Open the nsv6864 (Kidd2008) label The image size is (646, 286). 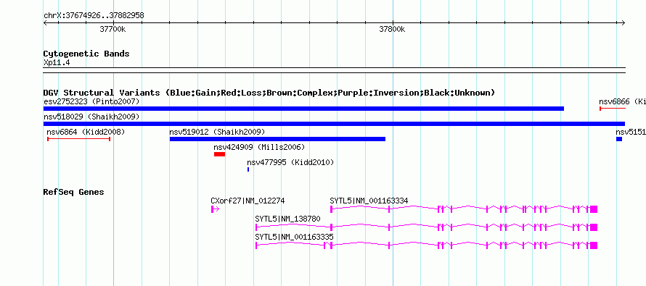(86, 132)
